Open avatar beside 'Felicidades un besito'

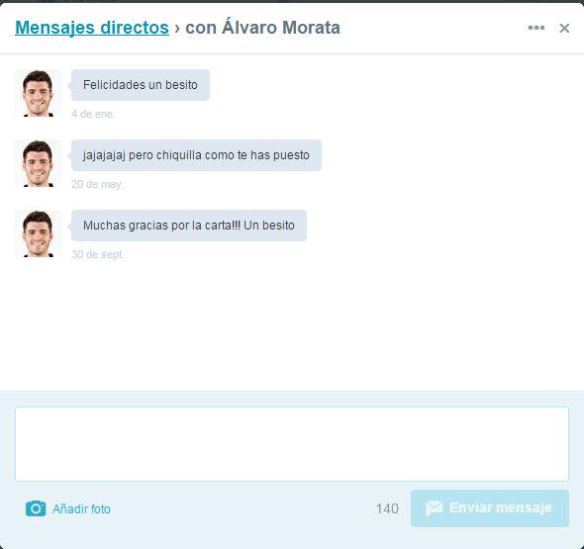click(x=38, y=93)
